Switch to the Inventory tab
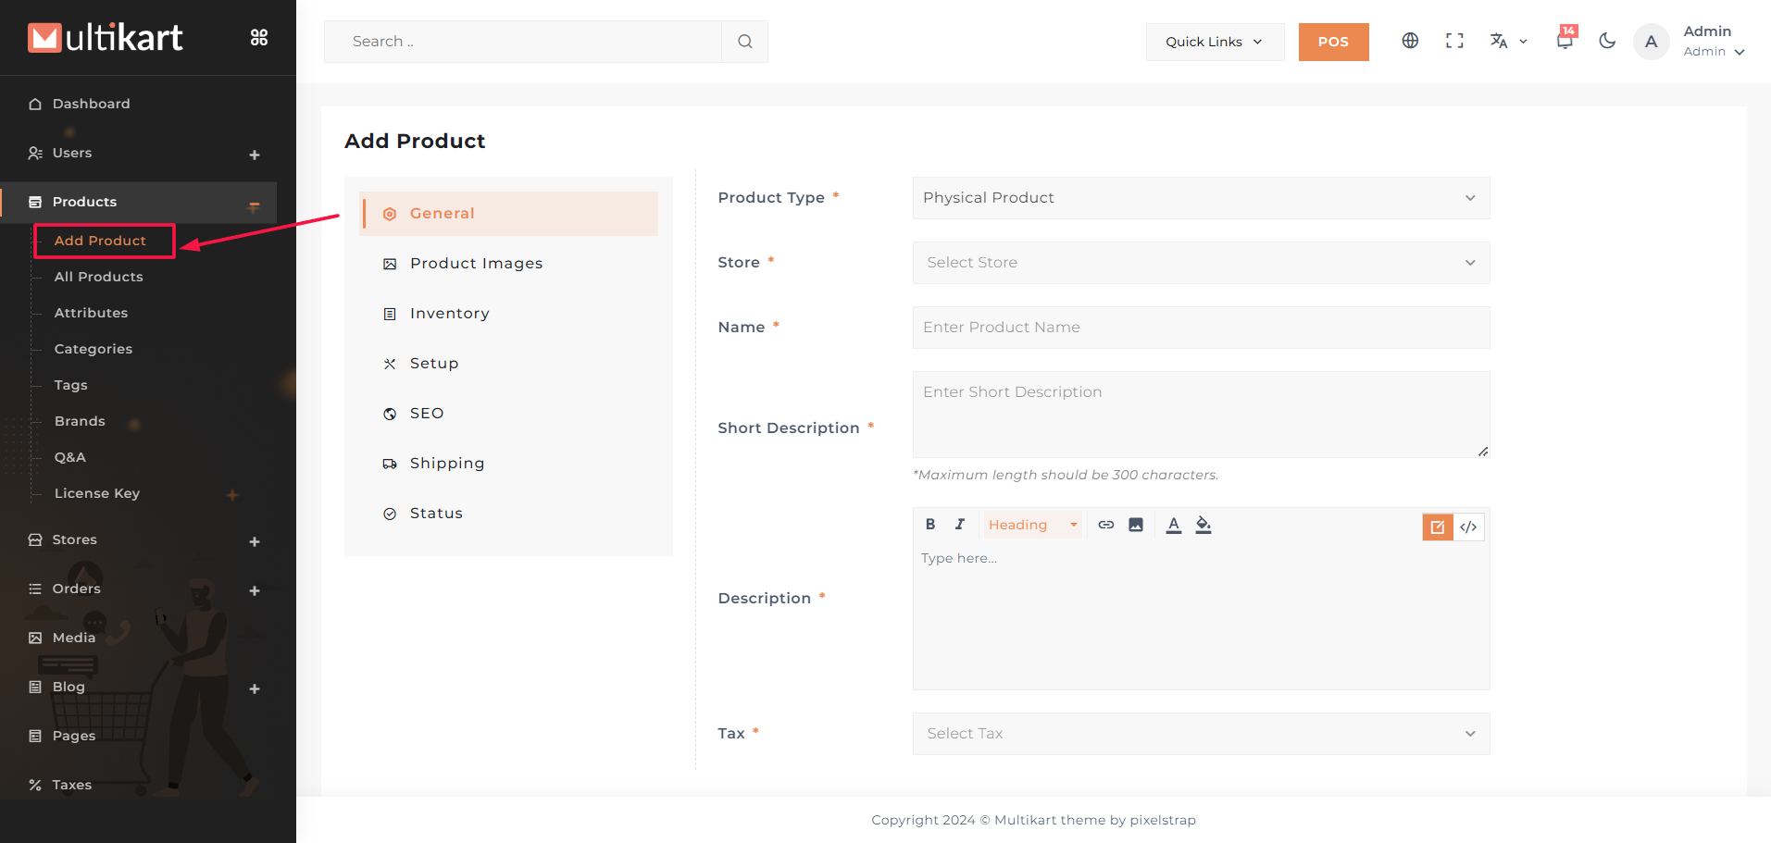Image resolution: width=1771 pixels, height=843 pixels. (x=449, y=314)
